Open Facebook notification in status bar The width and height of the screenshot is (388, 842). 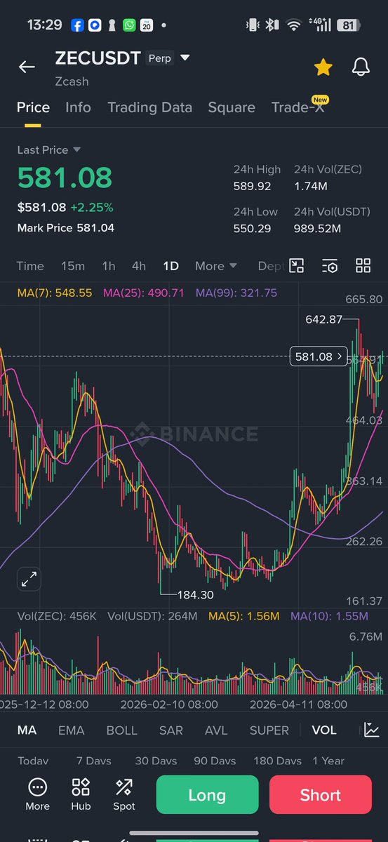click(x=76, y=25)
